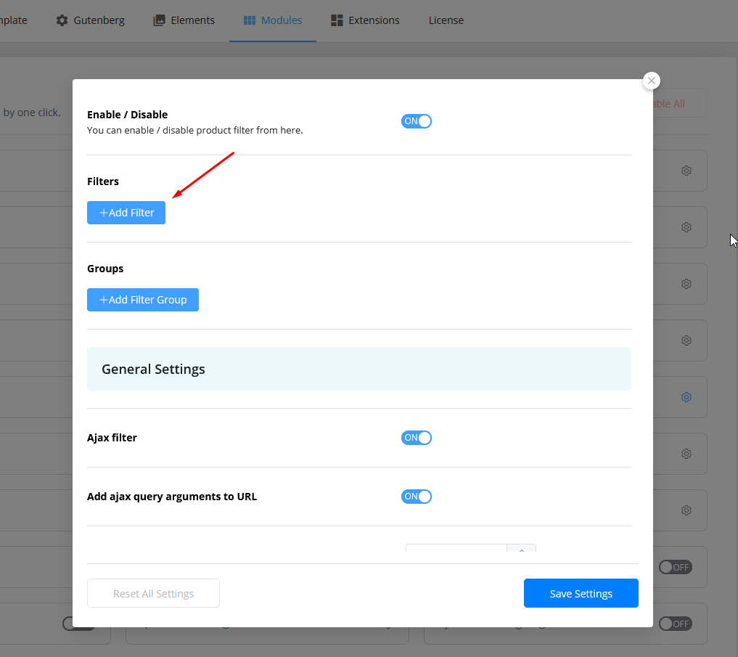Screen dimensions: 738x657
Task: Click the blue highlighted gear settings icon
Action: (686, 397)
